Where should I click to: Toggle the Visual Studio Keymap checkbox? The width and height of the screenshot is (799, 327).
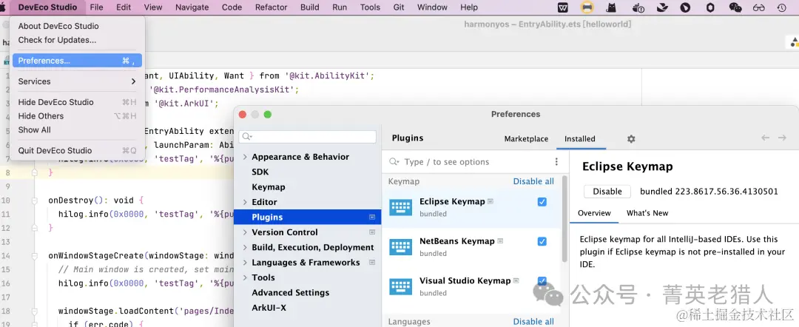point(542,281)
